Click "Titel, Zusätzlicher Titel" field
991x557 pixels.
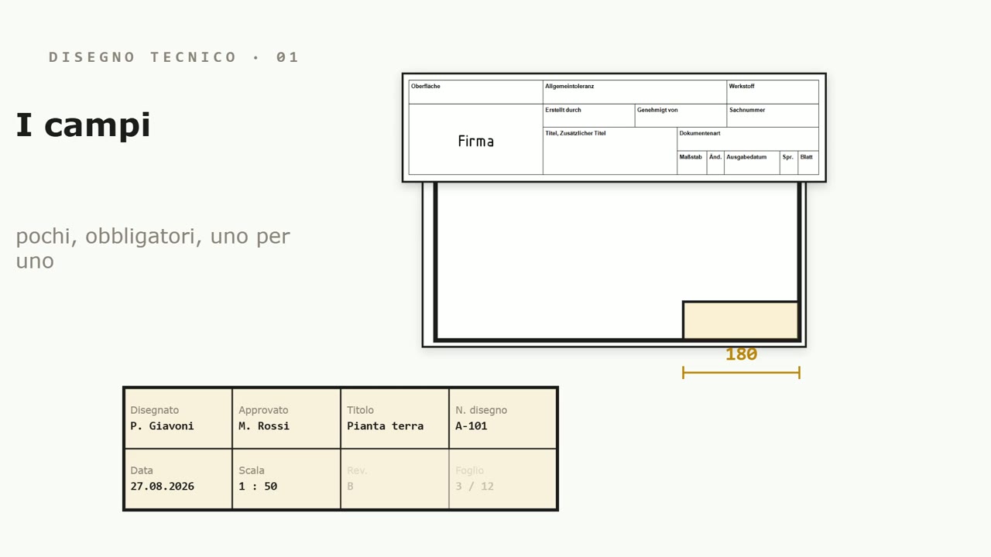click(x=610, y=151)
